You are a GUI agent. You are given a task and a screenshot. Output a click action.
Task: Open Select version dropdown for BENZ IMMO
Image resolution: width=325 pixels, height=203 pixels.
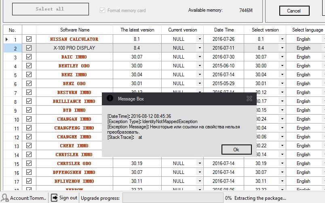pyautogui.click(x=282, y=75)
